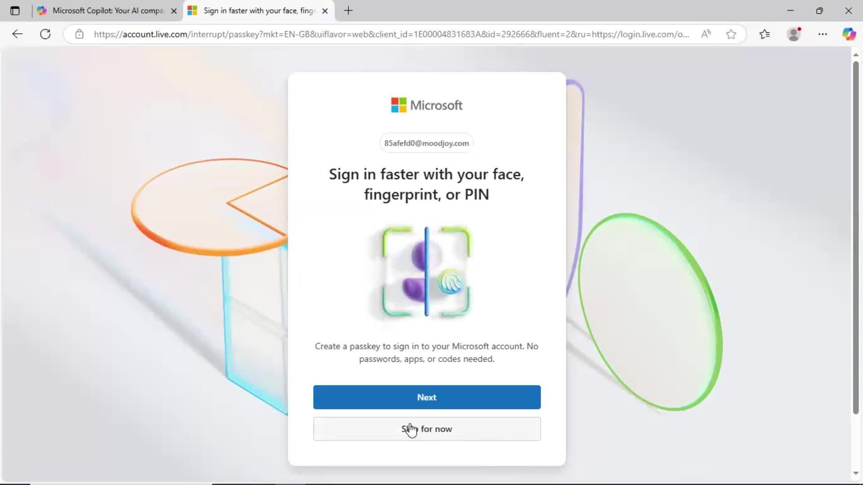Screen dimensions: 863x485
Task: Close the Sign in faster tab
Action: pyautogui.click(x=325, y=11)
